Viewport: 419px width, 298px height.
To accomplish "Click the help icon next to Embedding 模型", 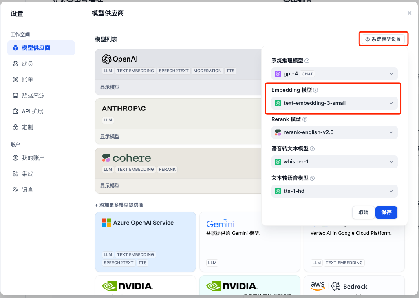I will click(x=315, y=90).
